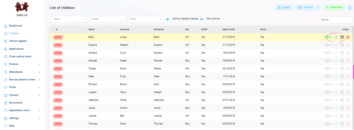
Task: Open the Dashboard house icon
Action: 6,26
